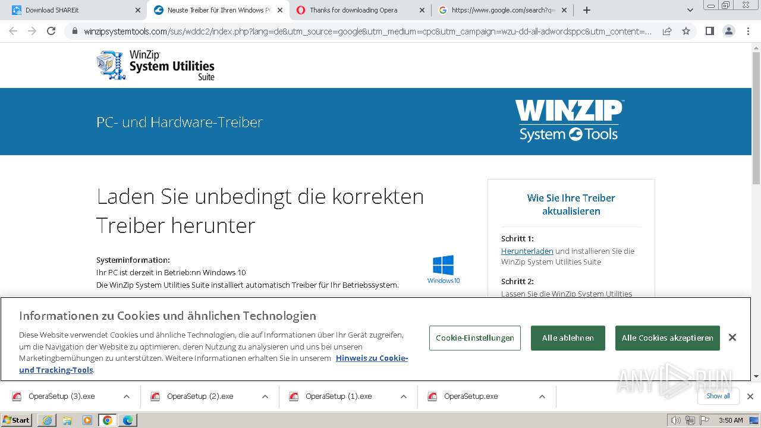
Task: Open the OperaSetup (2).exe download
Action: pyautogui.click(x=200, y=396)
